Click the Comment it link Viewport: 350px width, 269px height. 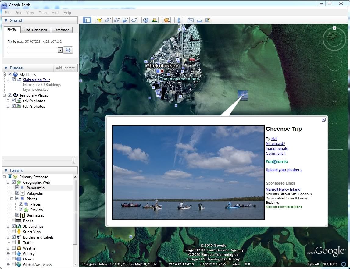[276, 154]
